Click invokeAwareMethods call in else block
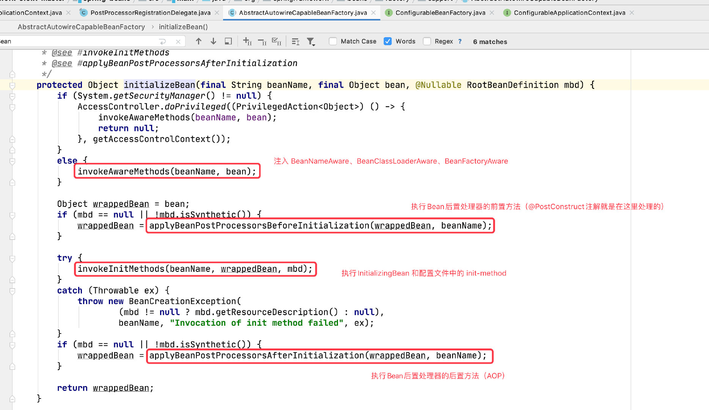The width and height of the screenshot is (709, 410). tap(167, 172)
